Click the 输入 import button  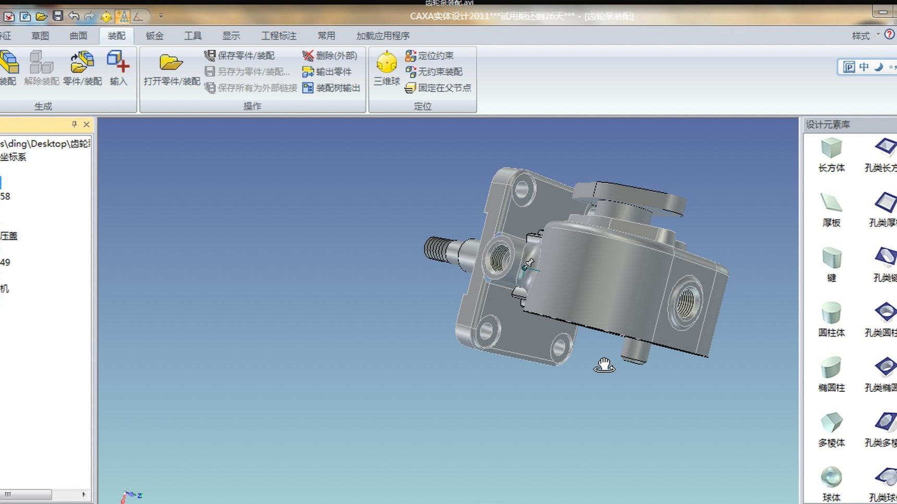(x=118, y=68)
